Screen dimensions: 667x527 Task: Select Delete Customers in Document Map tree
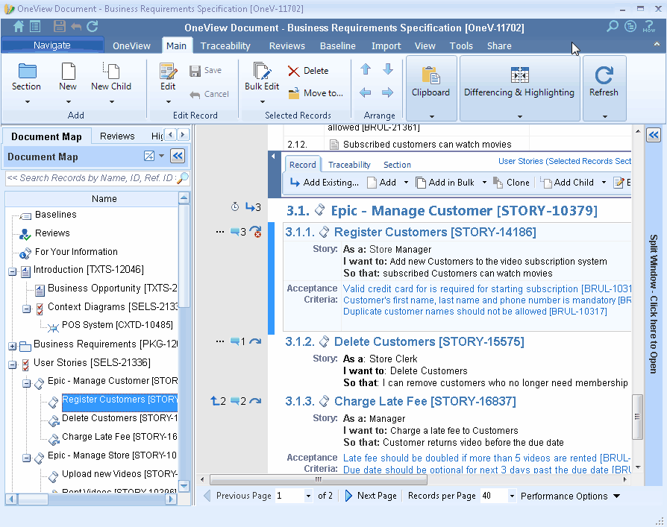(x=119, y=418)
